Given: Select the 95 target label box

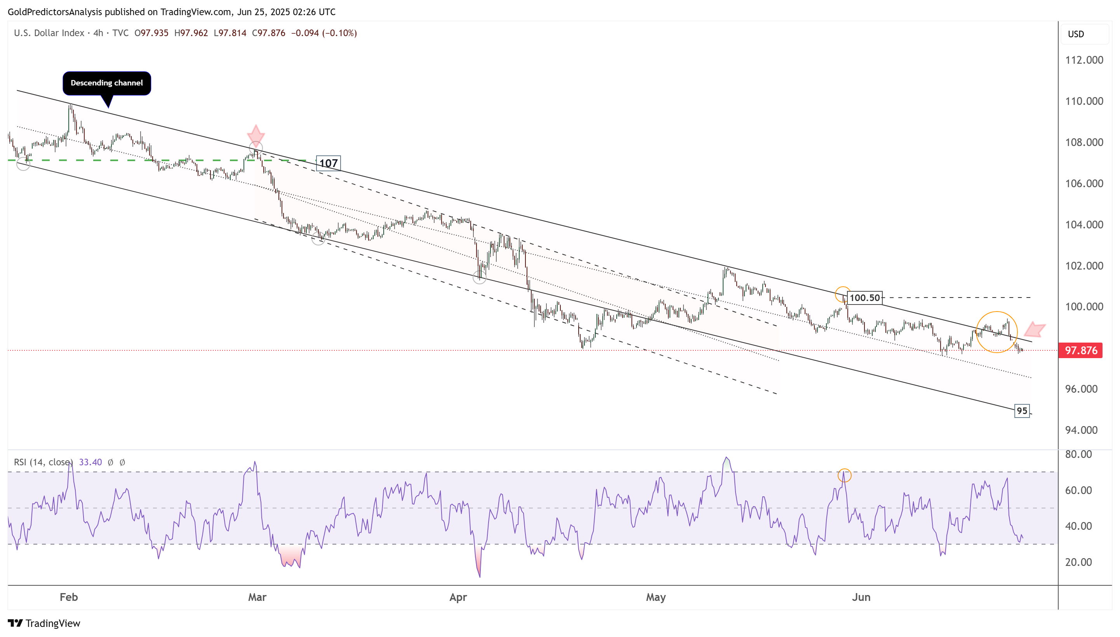Looking at the screenshot, I should (1022, 411).
